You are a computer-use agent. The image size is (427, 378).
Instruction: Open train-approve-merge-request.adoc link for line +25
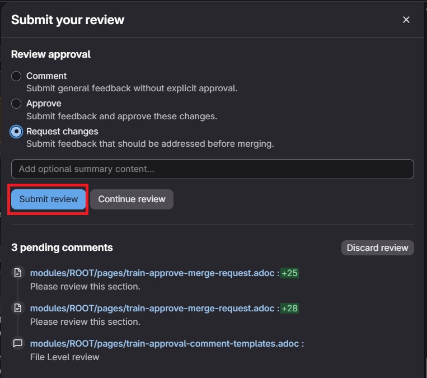coord(152,273)
